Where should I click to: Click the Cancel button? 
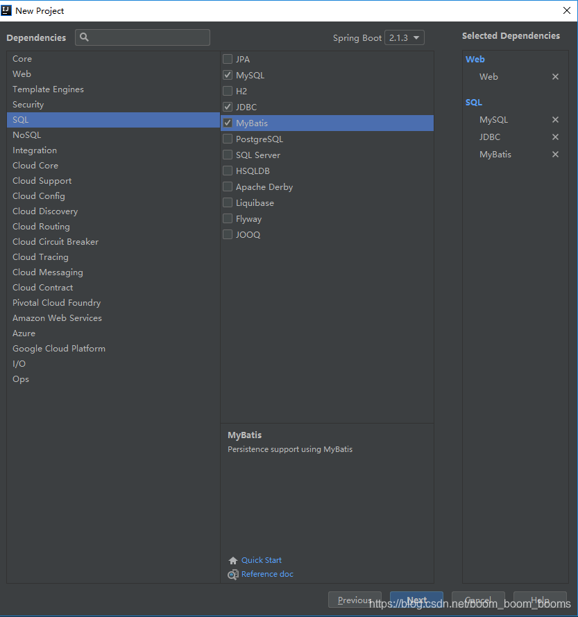pos(478,600)
